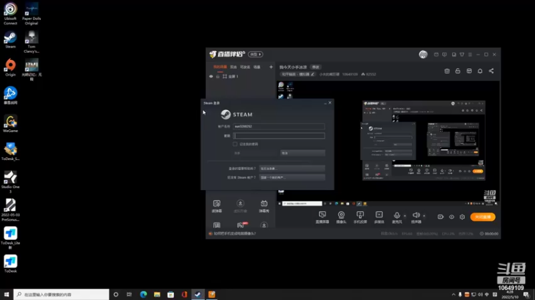Switch to the second scene tab
This screenshot has height=300, width=535.
click(x=233, y=67)
